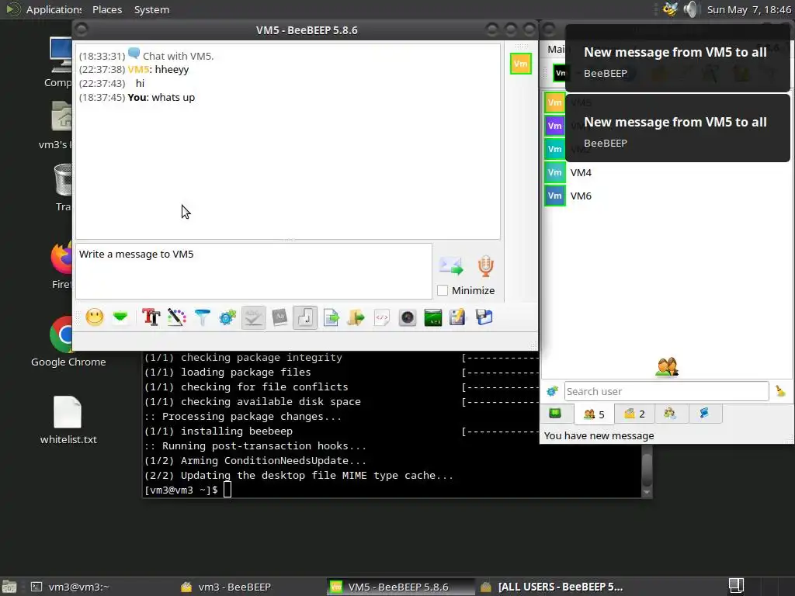Open the font color pencil tool
The width and height of the screenshot is (795, 596).
point(177,317)
